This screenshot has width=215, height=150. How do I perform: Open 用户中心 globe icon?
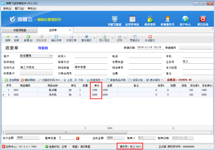185,19
